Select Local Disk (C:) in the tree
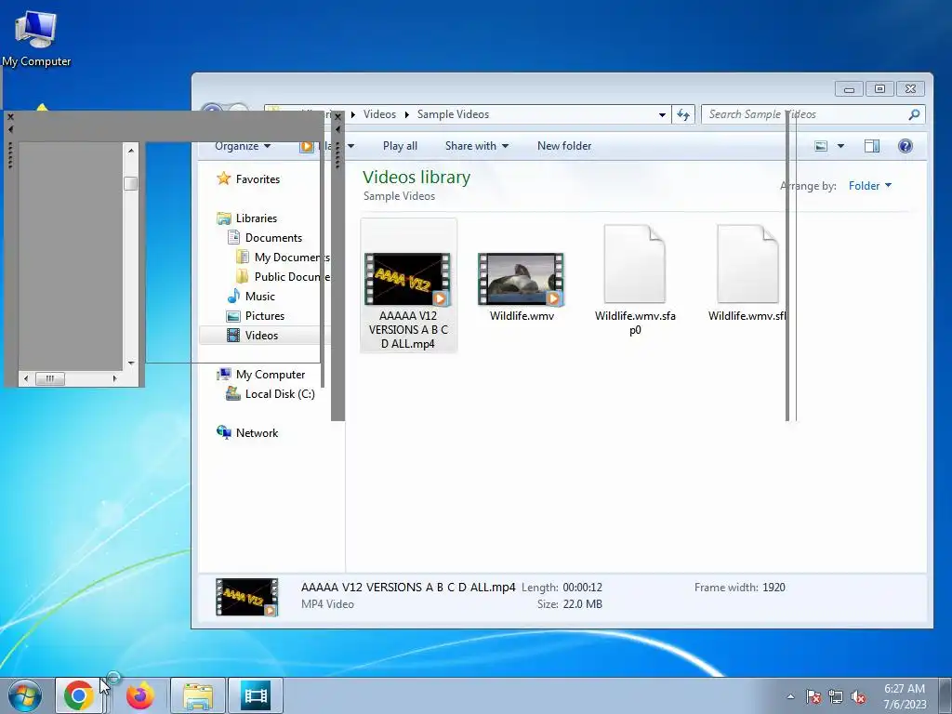Viewport: 952px width, 714px height. [280, 394]
